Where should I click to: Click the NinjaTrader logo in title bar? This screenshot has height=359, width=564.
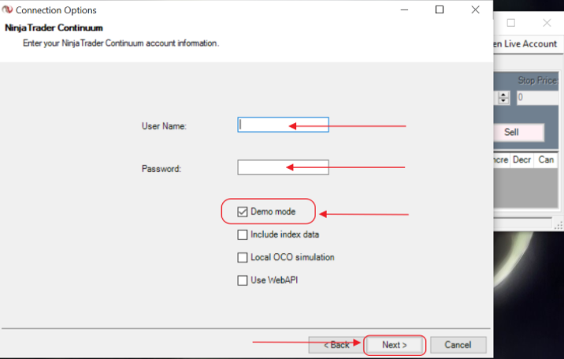click(x=9, y=10)
